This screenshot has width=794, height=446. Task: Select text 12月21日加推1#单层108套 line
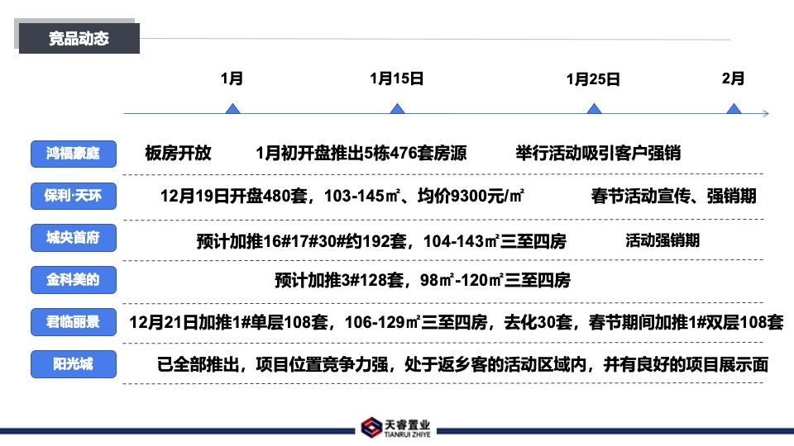point(457,322)
